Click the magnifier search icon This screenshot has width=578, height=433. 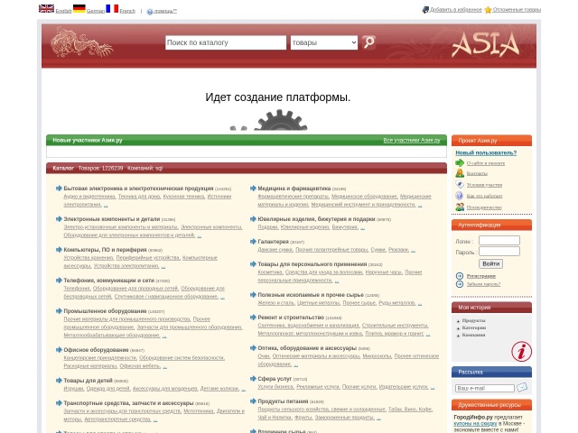coord(369,42)
